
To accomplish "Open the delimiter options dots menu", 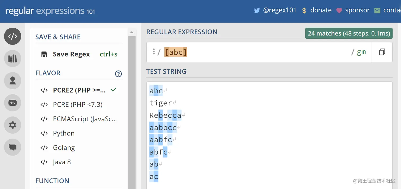I will tap(154, 51).
